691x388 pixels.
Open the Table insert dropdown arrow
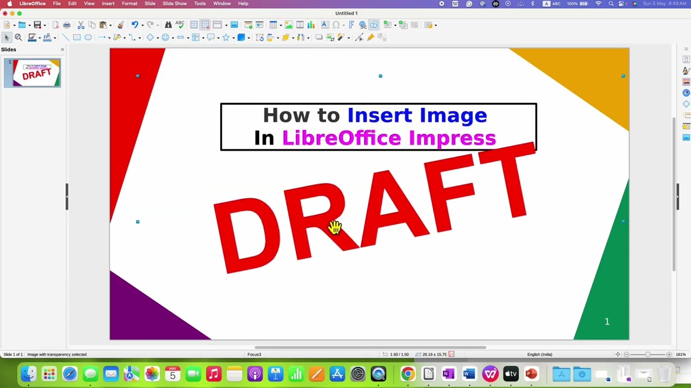(x=281, y=25)
